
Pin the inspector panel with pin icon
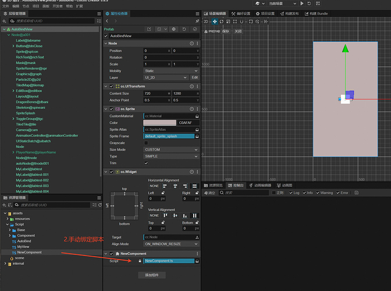pos(197,20)
